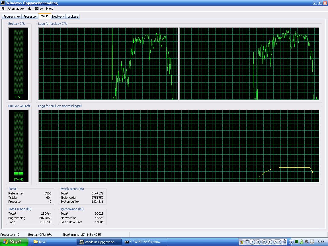Screen dimensions: 328x246
Task: Click the green CPU usage tray icon
Action: point(297,242)
